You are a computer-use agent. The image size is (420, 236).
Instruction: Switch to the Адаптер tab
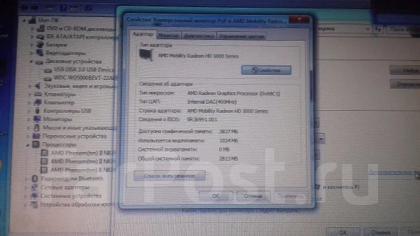[143, 34]
